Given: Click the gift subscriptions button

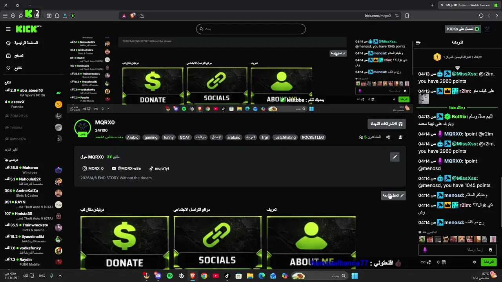Looking at the screenshot, I should [387, 124].
